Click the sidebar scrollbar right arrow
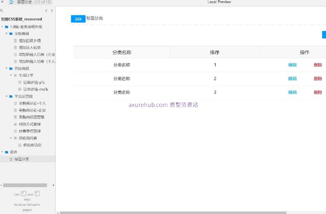Viewport: 326px width, 214px height. (x=53, y=185)
